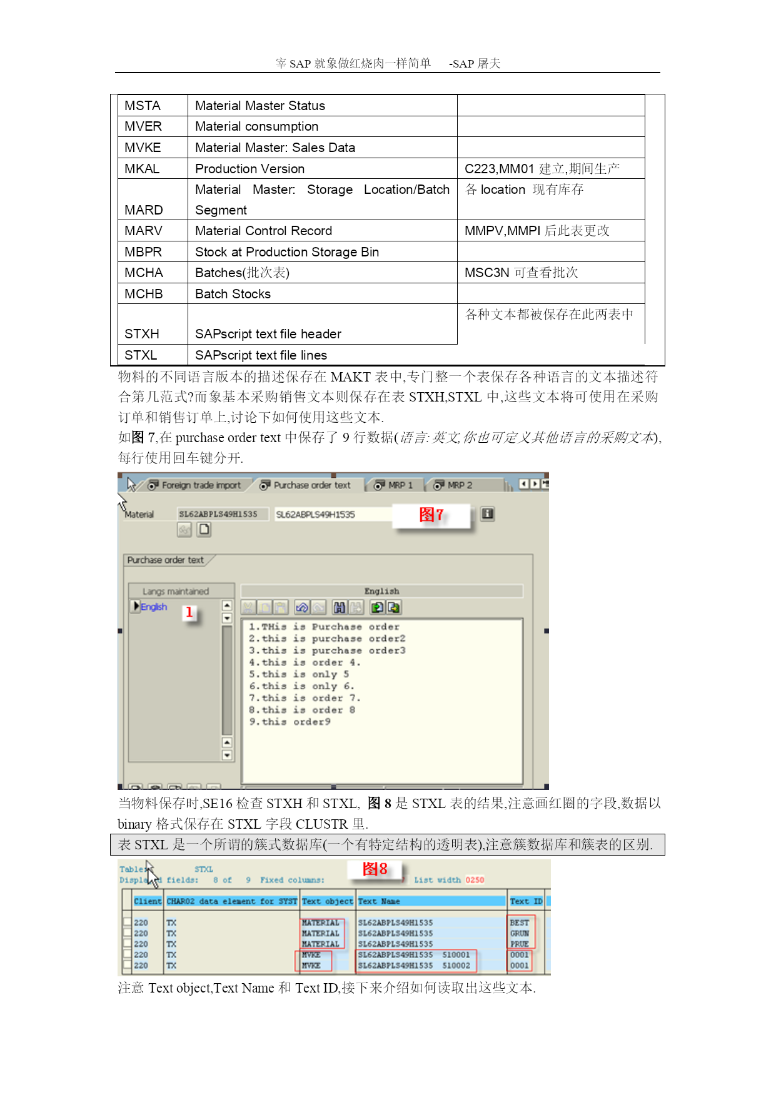Click 'Batch Stocks' description cell
The height and width of the screenshot is (1097, 776).
pyautogui.click(x=323, y=293)
